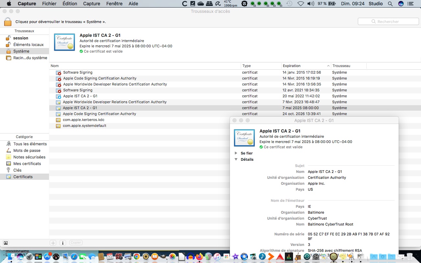Open App Store from the Dock
The image size is (421, 263).
[x=47, y=256]
